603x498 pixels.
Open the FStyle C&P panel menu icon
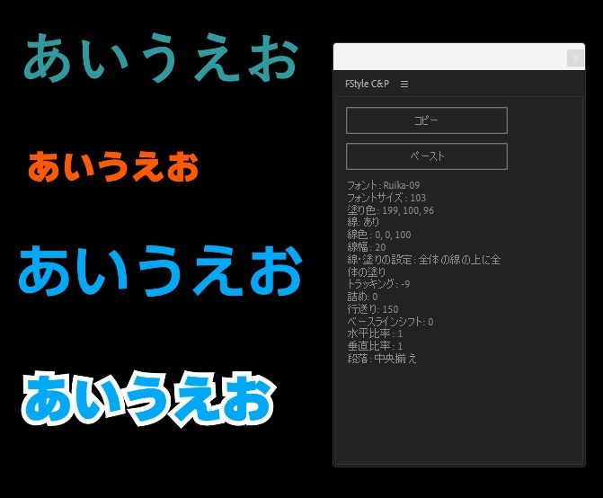pyautogui.click(x=404, y=84)
